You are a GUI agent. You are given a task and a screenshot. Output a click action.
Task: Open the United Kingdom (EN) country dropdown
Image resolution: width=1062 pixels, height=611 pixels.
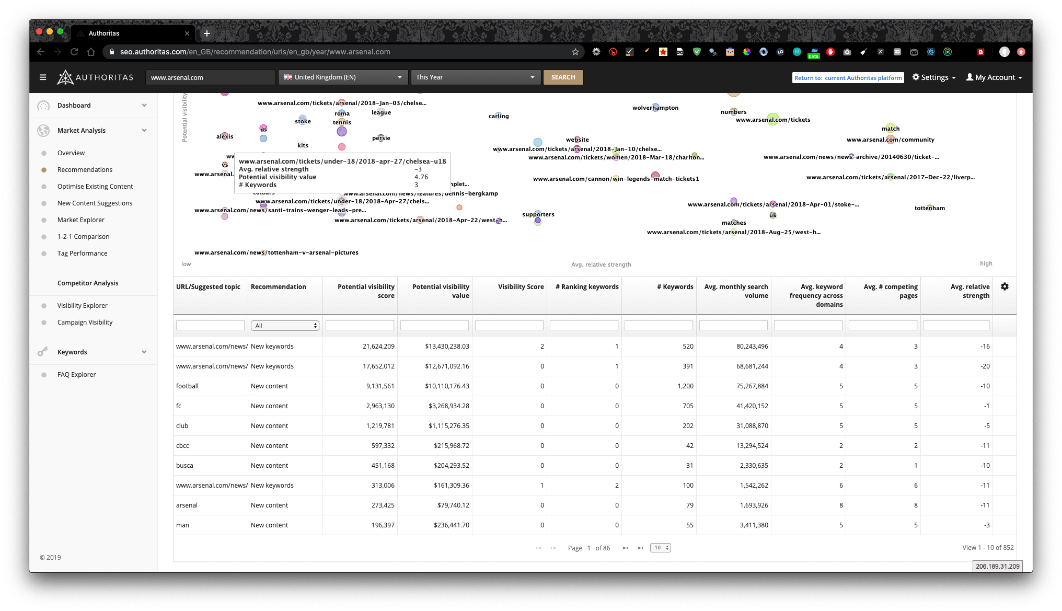click(x=343, y=77)
